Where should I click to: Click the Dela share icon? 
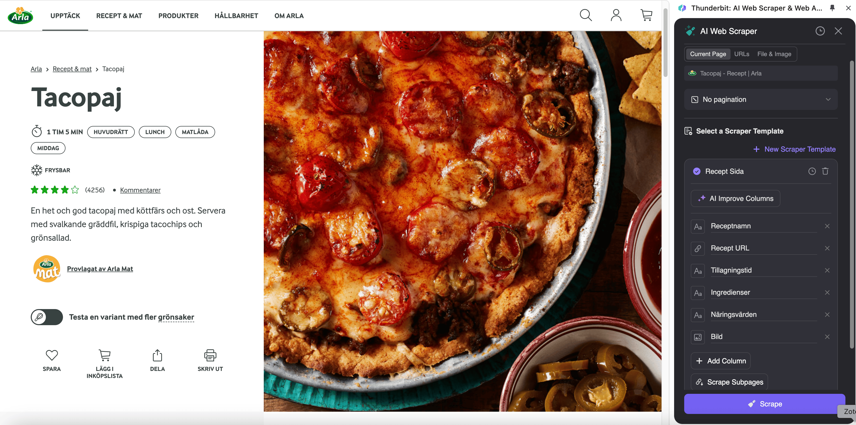tap(157, 355)
